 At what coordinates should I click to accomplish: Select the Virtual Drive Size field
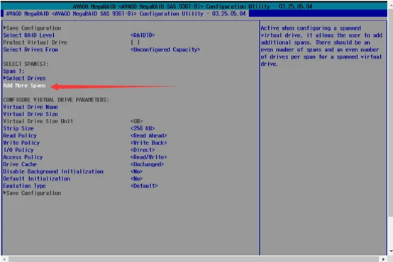(x=31, y=114)
